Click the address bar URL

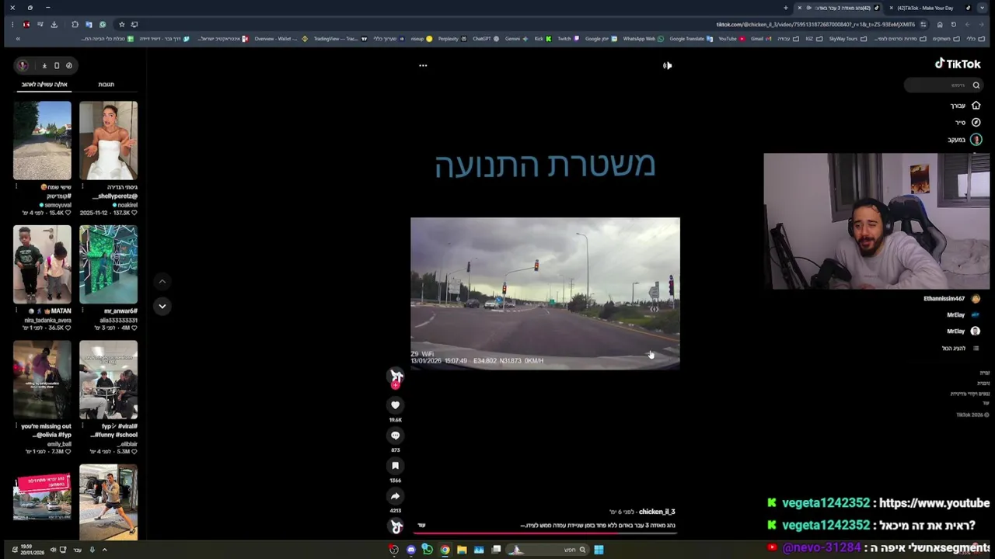[x=815, y=25]
